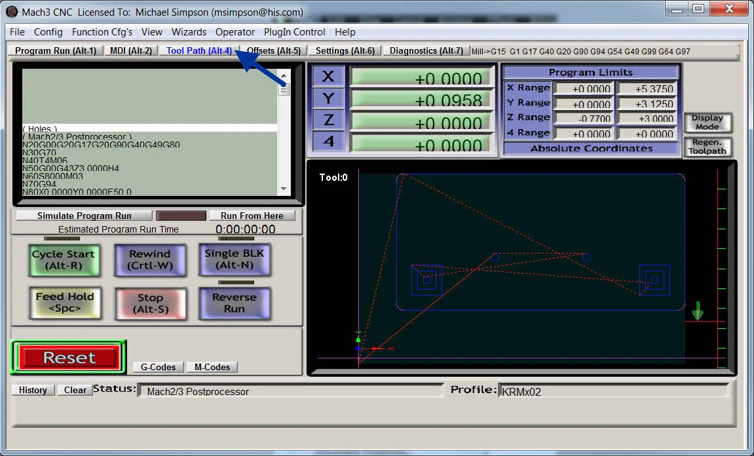
Task: Click the X position DRO field
Action: coord(421,77)
